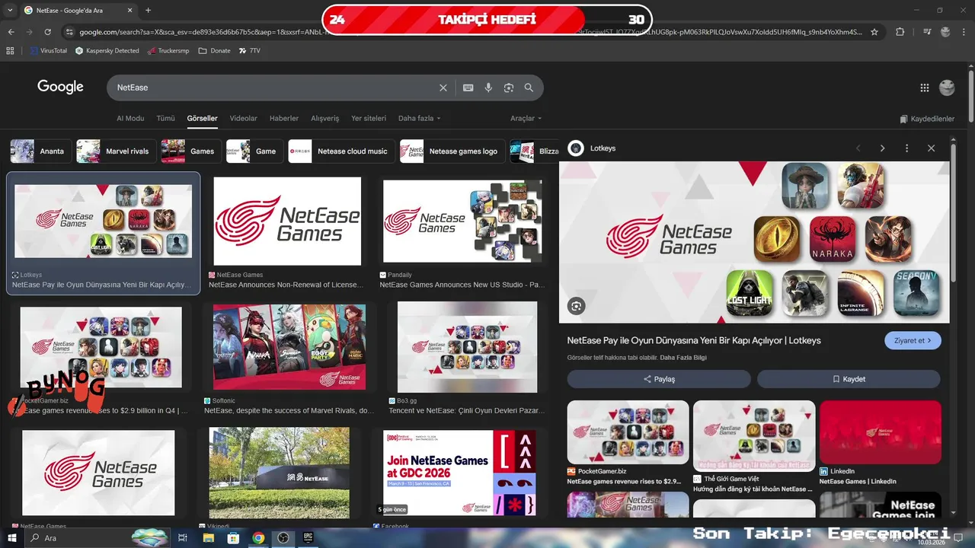This screenshot has height=548, width=975.
Task: Start voice search with the microphone icon
Action: [488, 88]
